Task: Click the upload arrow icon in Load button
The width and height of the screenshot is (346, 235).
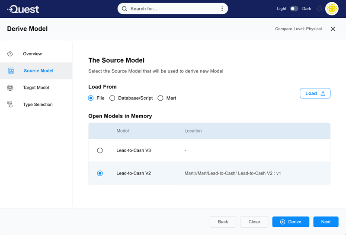Action: coord(323,93)
